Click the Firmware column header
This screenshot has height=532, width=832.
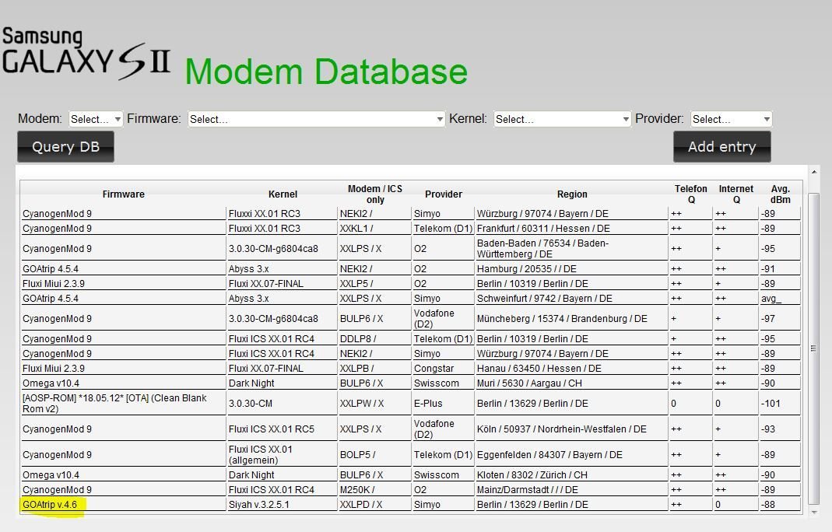coord(123,194)
